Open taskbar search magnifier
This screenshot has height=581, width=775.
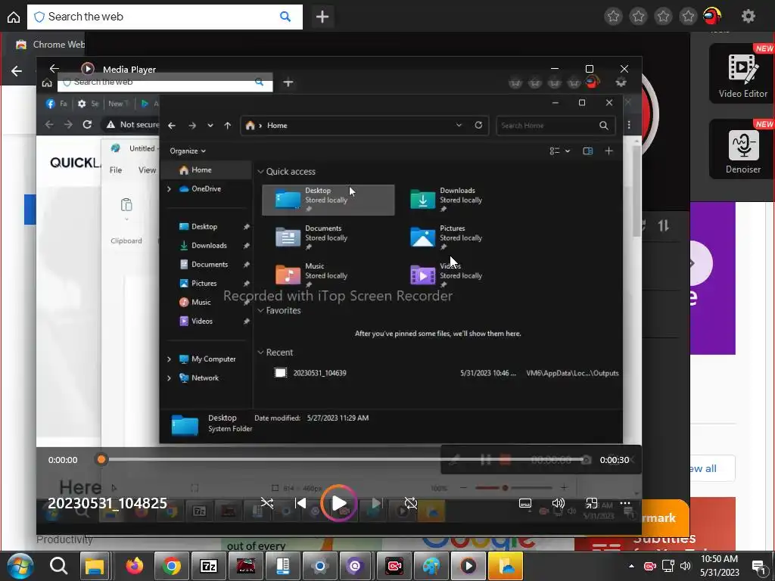pyautogui.click(x=58, y=566)
